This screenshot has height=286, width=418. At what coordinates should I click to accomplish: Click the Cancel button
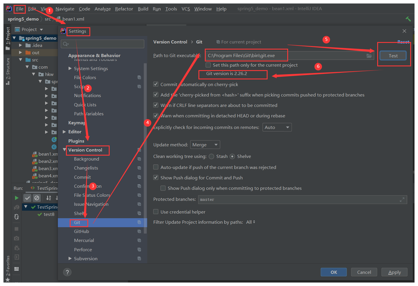click(x=364, y=272)
